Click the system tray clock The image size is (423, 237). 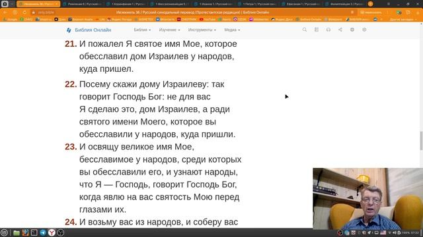(x=415, y=232)
